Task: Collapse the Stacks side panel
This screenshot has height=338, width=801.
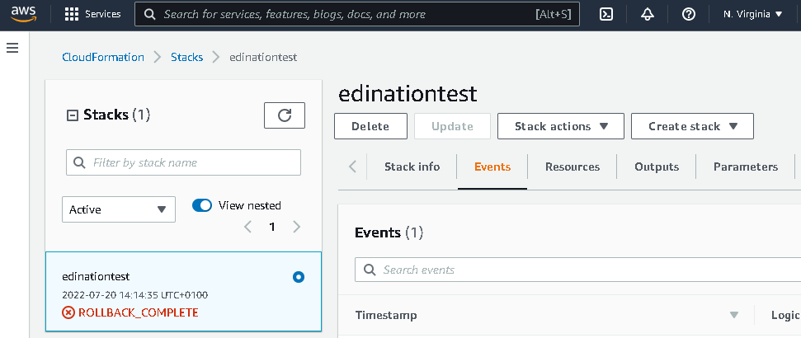Action: tap(73, 115)
